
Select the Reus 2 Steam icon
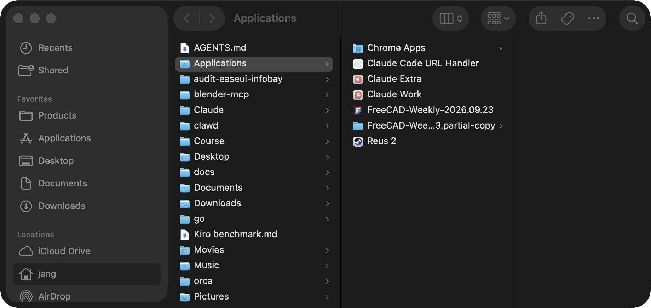[358, 141]
